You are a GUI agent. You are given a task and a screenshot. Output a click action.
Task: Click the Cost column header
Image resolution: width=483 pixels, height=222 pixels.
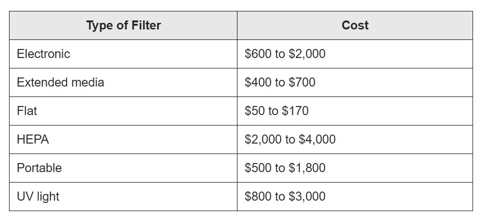355,26
